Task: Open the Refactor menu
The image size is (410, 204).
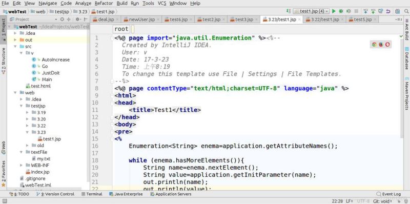Action: (104, 4)
